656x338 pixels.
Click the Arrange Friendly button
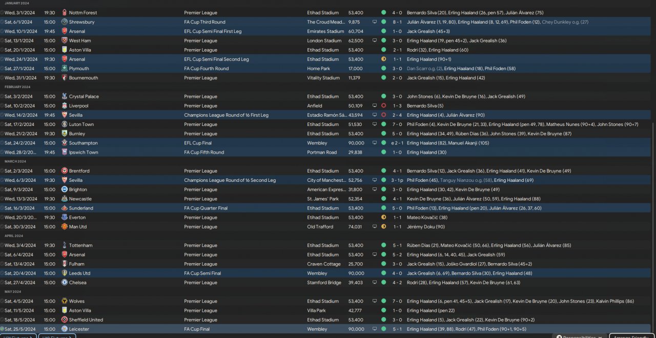click(x=631, y=336)
